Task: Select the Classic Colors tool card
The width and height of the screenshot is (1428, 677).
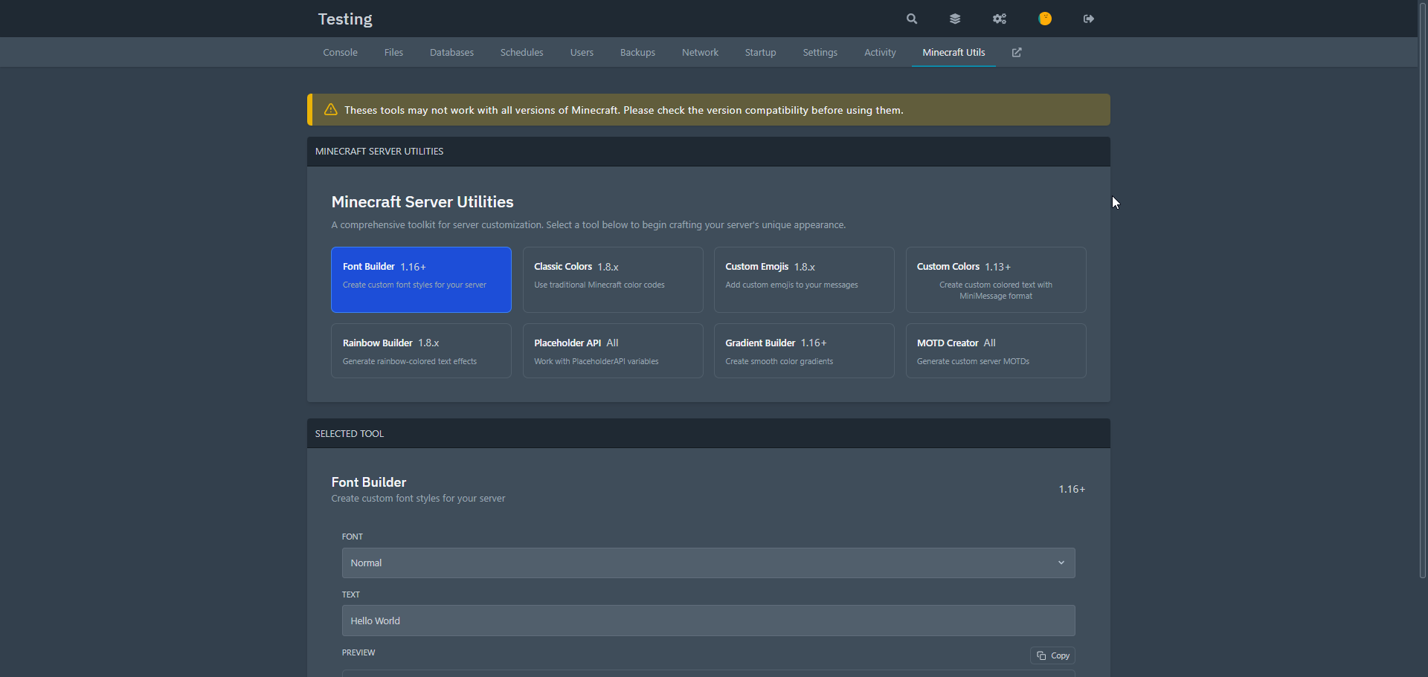Action: pyautogui.click(x=613, y=279)
